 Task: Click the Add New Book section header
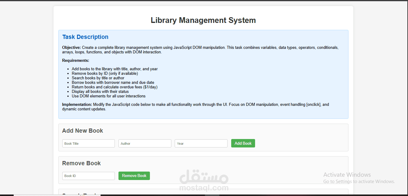(83, 131)
